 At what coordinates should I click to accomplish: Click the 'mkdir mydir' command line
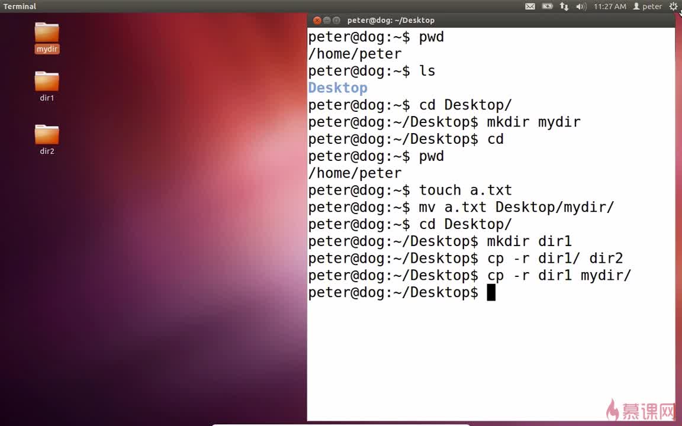tap(444, 122)
